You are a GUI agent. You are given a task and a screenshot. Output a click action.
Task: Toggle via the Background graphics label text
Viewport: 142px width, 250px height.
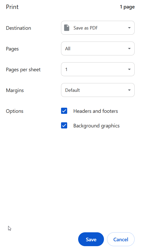click(97, 126)
